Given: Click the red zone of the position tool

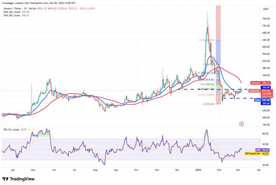Looking at the screenshot, I should (x=218, y=23).
